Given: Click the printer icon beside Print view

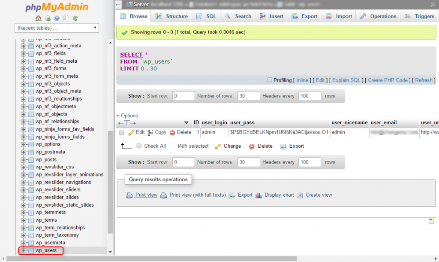Looking at the screenshot, I should point(129,195).
